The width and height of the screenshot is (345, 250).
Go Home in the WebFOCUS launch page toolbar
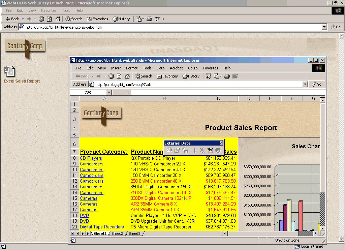(58, 19)
